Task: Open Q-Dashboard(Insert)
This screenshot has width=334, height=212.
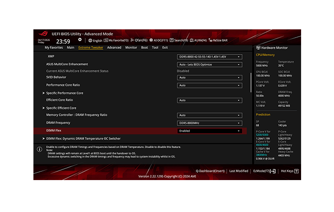Action: click(x=210, y=171)
